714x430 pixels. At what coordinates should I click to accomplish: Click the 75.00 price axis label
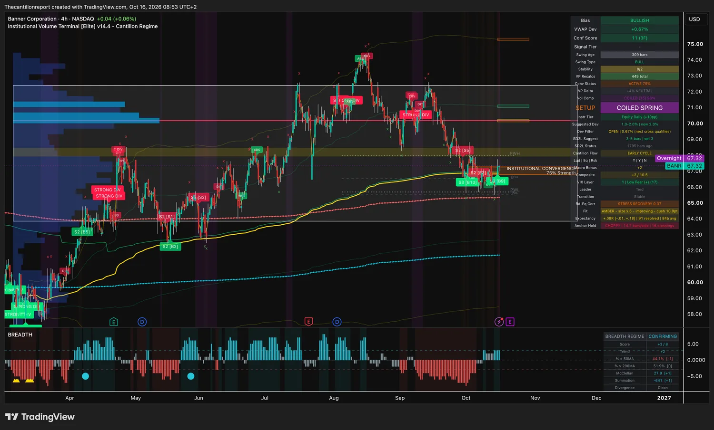click(x=695, y=44)
